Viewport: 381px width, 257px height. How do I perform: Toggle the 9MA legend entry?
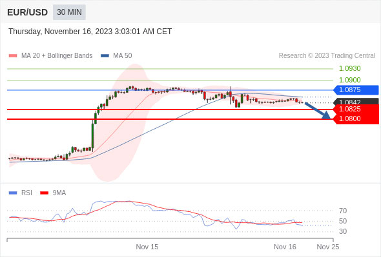click(x=53, y=193)
